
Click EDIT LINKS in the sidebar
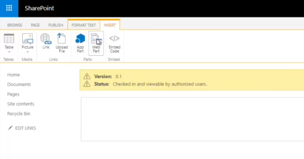tap(26, 128)
